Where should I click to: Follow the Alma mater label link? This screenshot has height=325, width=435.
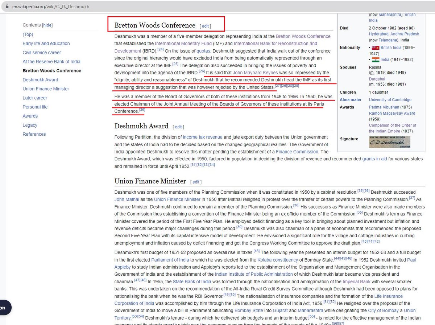point(351,100)
